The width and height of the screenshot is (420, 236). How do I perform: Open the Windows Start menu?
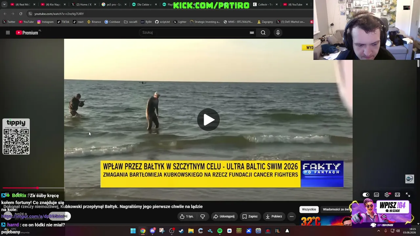(133, 231)
